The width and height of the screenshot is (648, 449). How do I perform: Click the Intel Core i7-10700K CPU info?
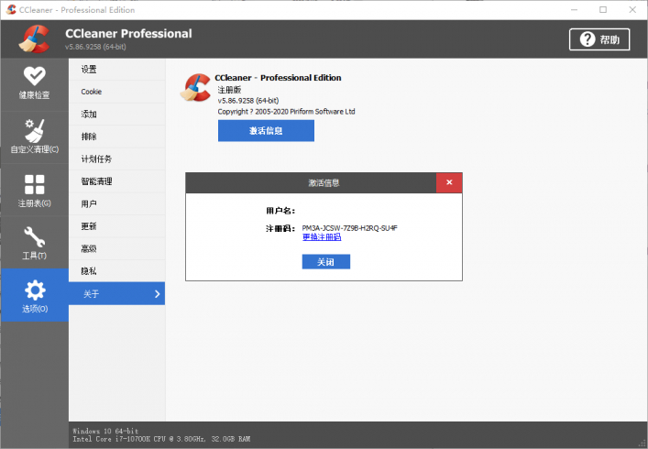click(x=161, y=439)
